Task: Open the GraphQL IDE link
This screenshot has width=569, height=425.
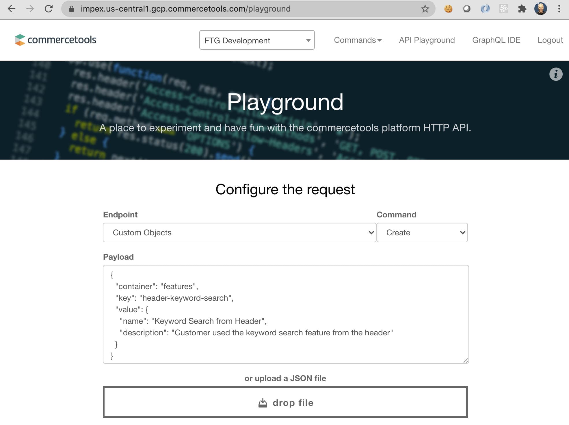Action: click(x=496, y=40)
